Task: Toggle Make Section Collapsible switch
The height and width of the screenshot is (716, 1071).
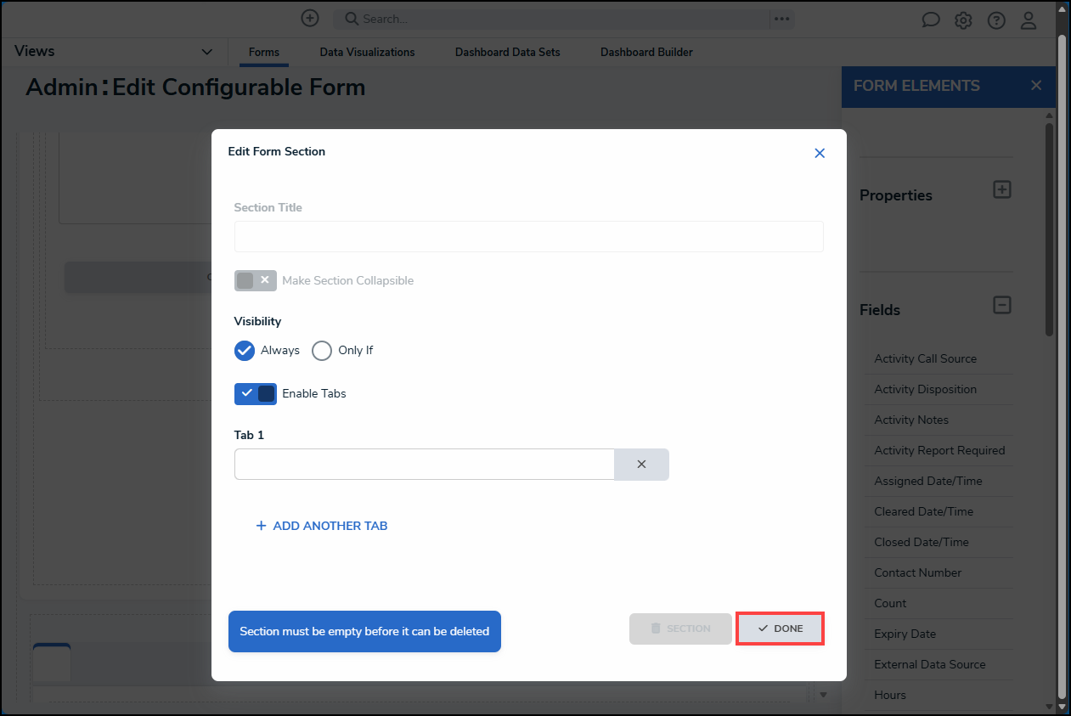Action: pyautogui.click(x=256, y=280)
